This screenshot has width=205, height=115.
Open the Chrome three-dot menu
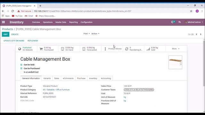[202, 11]
